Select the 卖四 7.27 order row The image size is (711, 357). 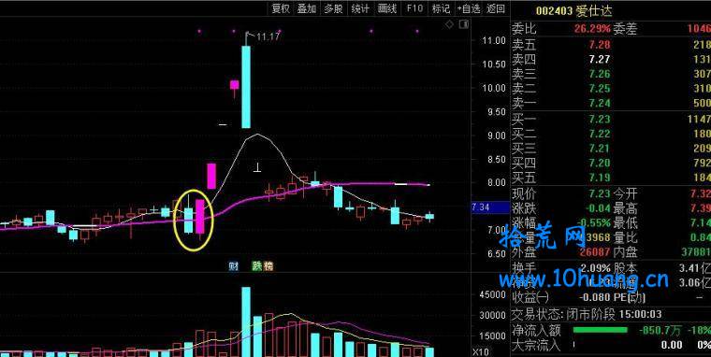[611, 59]
